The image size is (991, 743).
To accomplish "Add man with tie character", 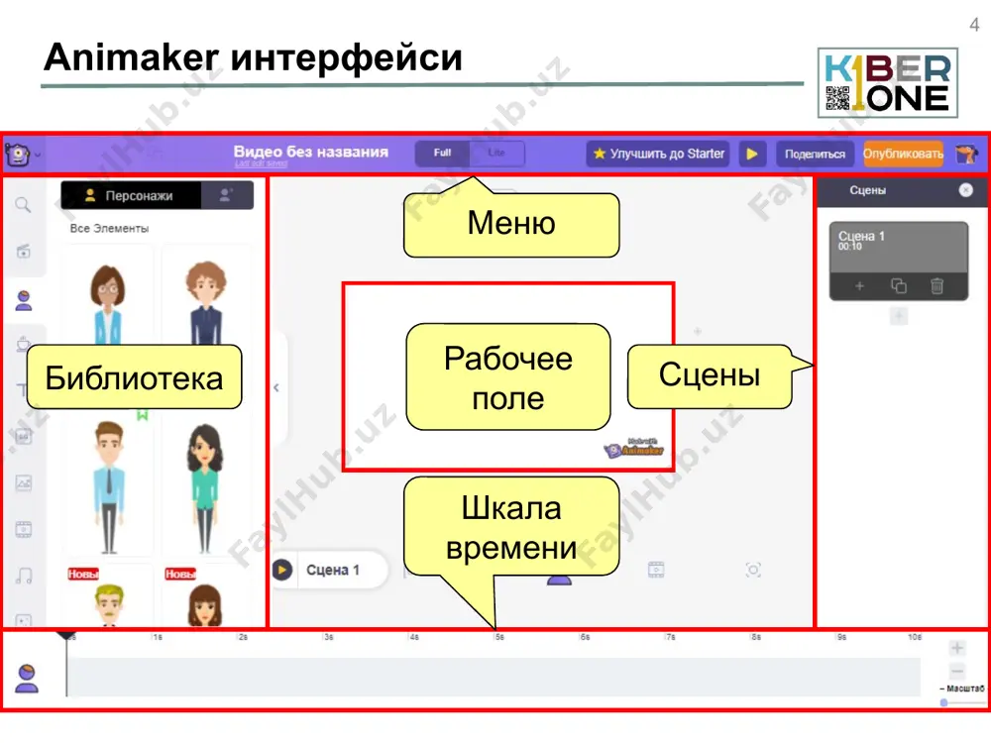I will pos(109,486).
